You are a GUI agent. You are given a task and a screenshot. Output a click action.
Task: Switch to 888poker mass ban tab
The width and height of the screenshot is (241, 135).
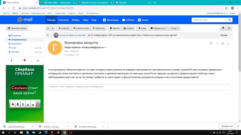coord(95,3)
